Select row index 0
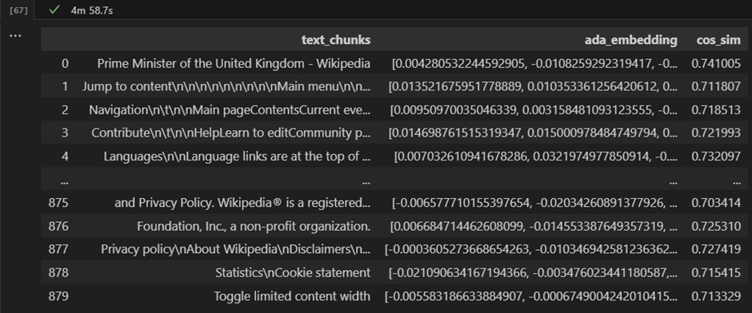 coord(65,63)
